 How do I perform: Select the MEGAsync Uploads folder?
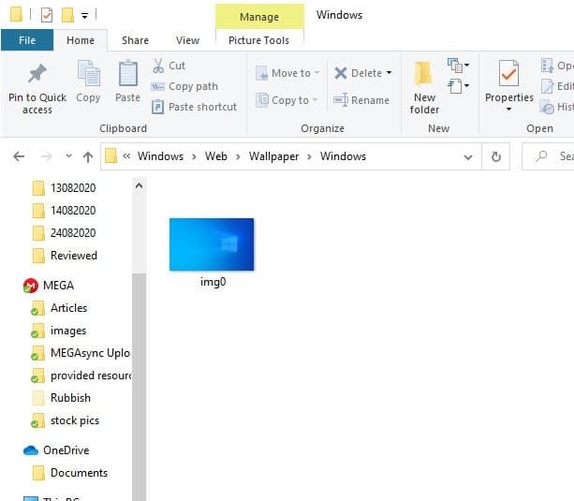pyautogui.click(x=81, y=353)
